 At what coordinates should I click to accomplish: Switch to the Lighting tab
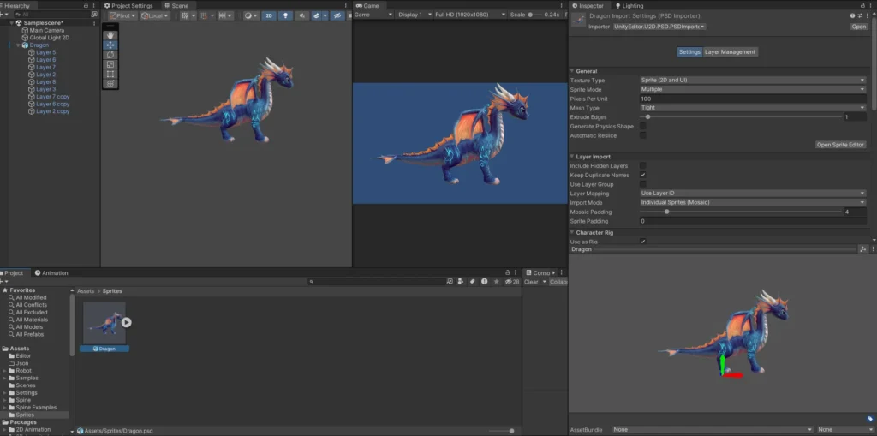(x=632, y=5)
